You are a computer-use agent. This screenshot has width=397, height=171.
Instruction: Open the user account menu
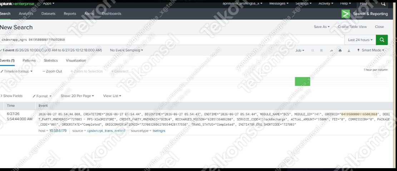[242, 4]
